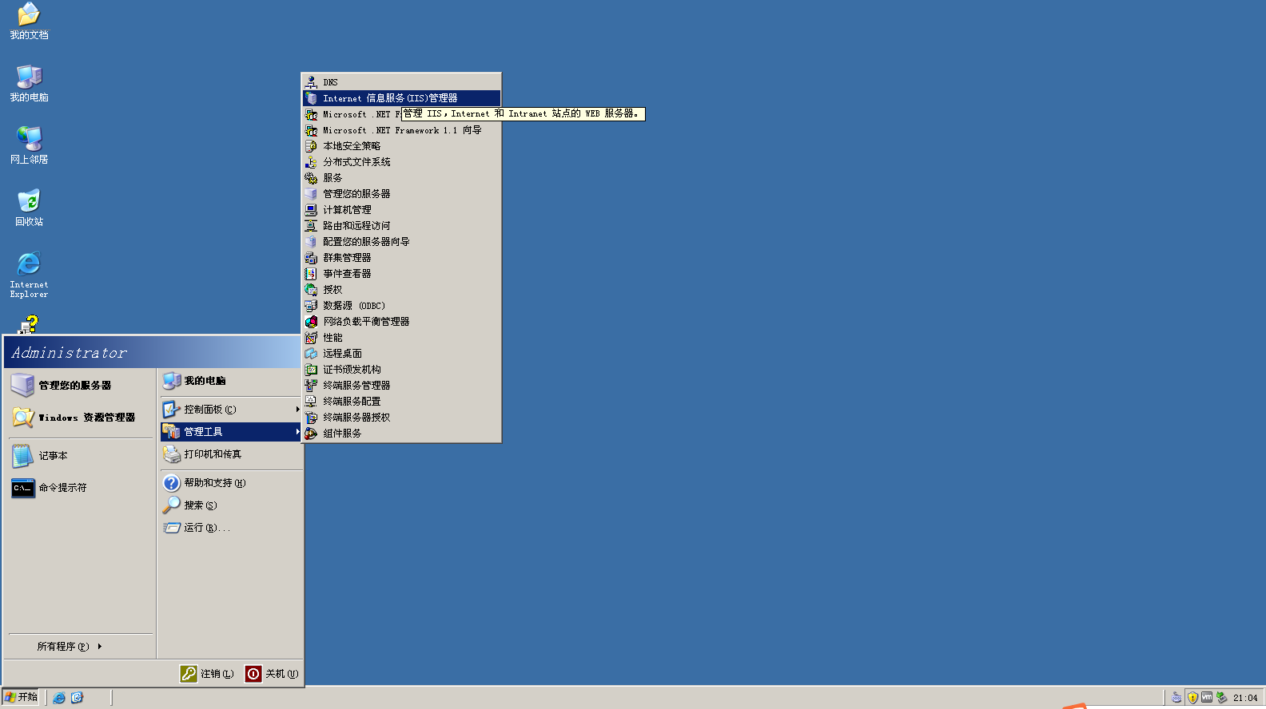Launch 记事本 from the Start menu
This screenshot has width=1266, height=709.
[80, 456]
